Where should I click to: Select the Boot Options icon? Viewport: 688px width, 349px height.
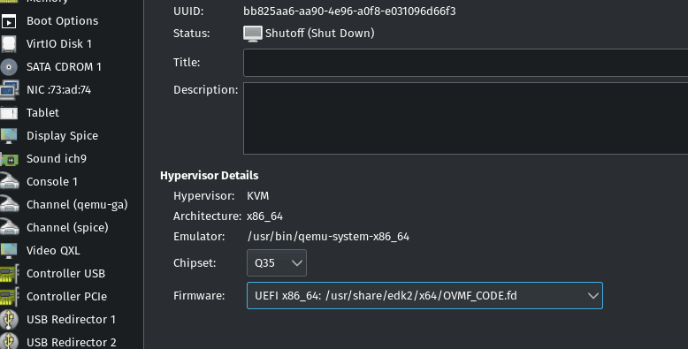click(9, 21)
